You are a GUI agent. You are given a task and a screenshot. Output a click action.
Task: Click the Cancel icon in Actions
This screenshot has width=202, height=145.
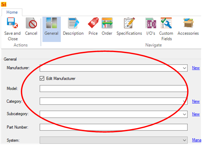31,23
